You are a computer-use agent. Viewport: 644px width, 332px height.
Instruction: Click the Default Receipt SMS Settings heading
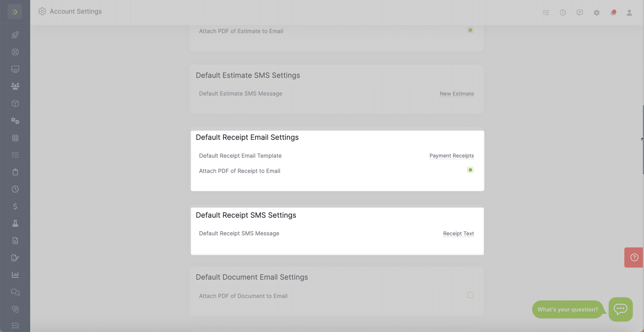click(246, 215)
